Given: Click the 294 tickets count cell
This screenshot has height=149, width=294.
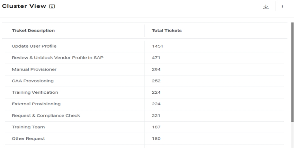Looking at the screenshot, I should pyautogui.click(x=156, y=69).
